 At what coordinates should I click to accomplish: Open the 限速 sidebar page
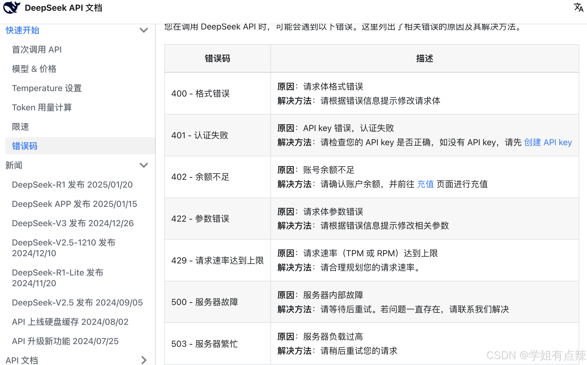coord(20,127)
